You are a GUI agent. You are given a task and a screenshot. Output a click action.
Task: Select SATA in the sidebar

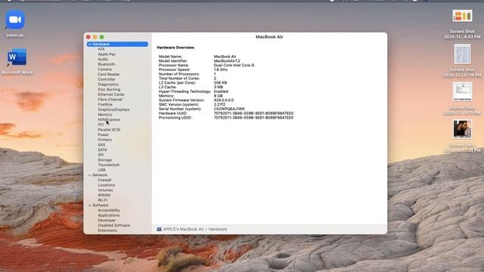point(103,150)
